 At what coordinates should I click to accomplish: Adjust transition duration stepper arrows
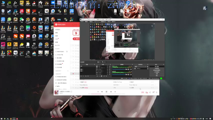click(x=148, y=69)
